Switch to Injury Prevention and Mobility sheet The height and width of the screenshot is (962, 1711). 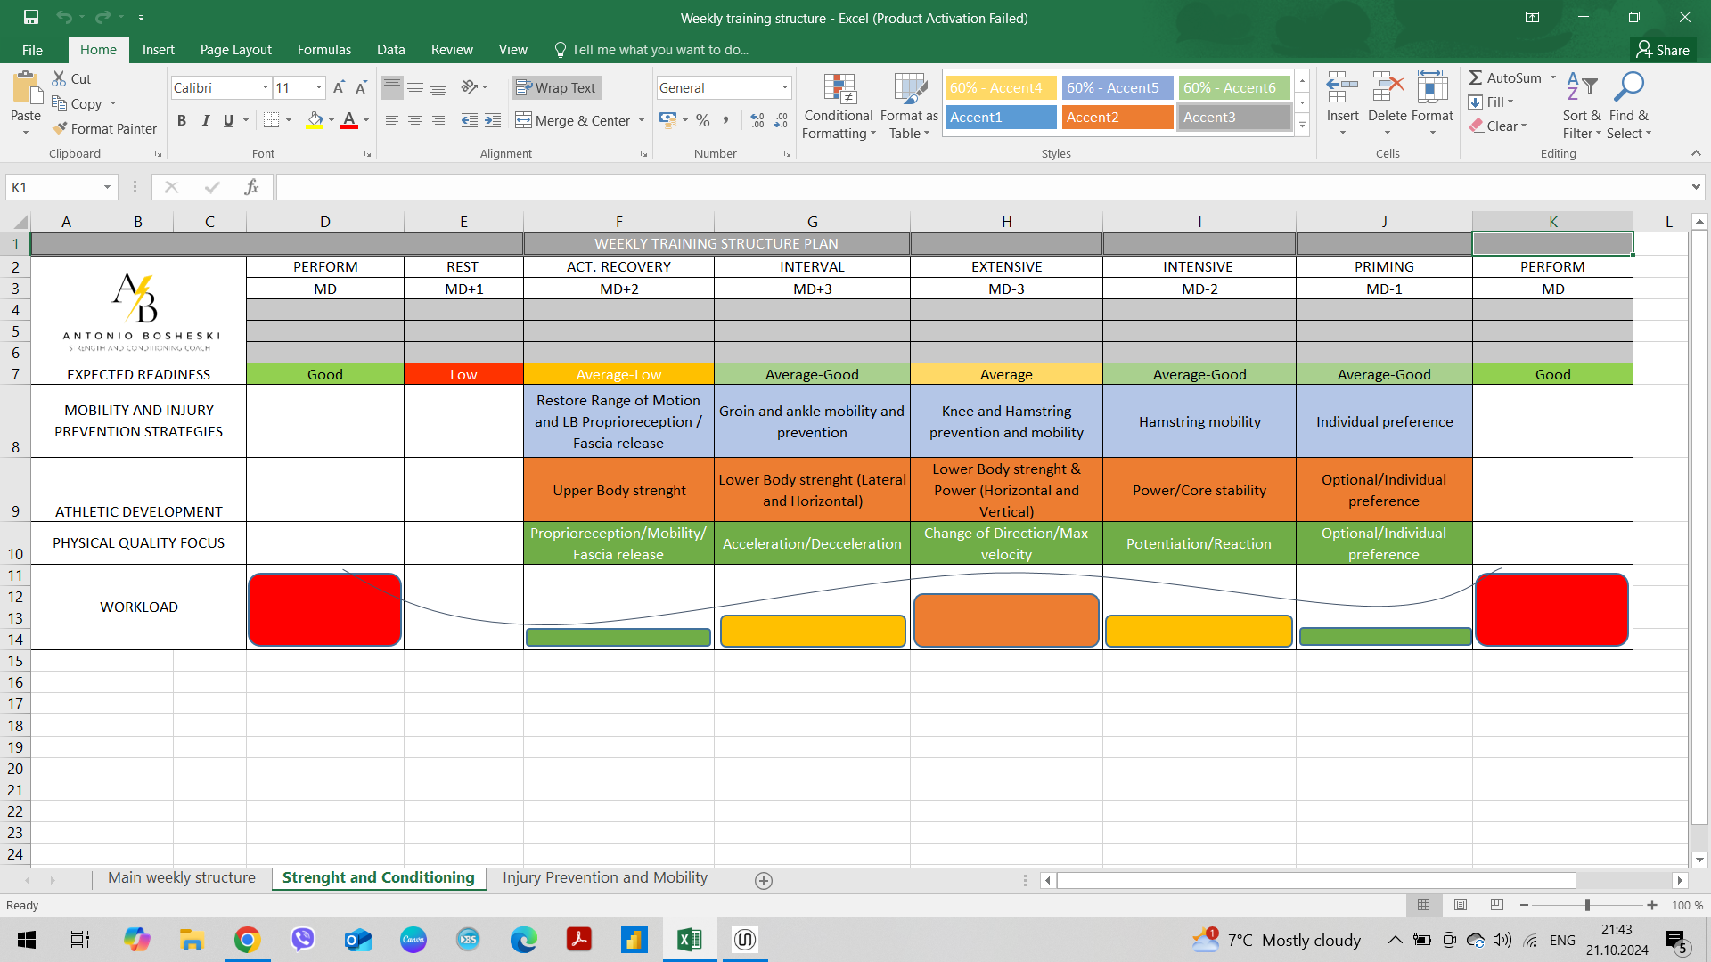tap(604, 877)
